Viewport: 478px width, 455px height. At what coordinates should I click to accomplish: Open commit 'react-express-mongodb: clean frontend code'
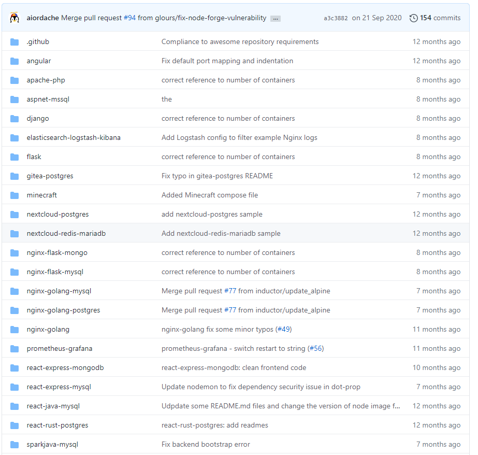click(x=234, y=368)
